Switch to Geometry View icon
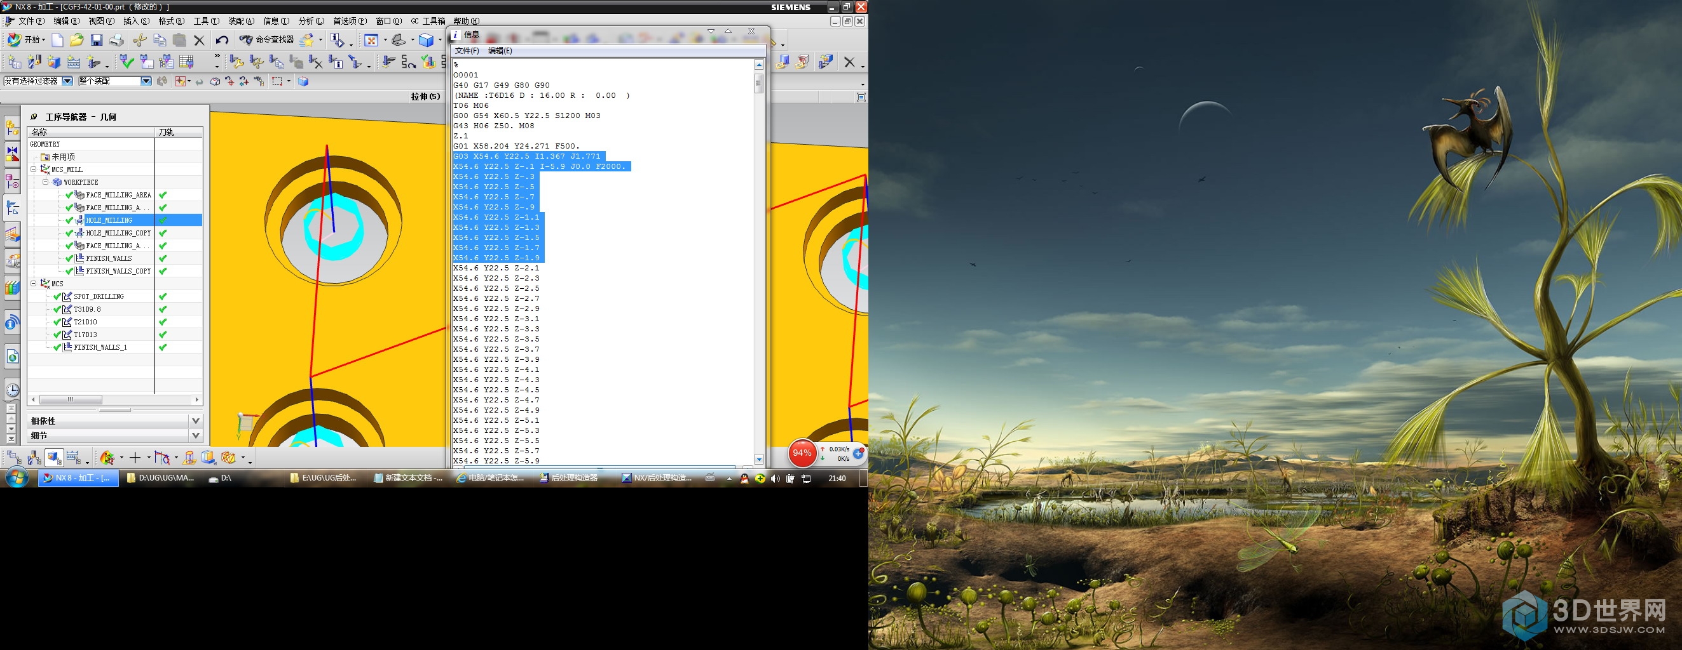The image size is (1682, 650). point(54,458)
